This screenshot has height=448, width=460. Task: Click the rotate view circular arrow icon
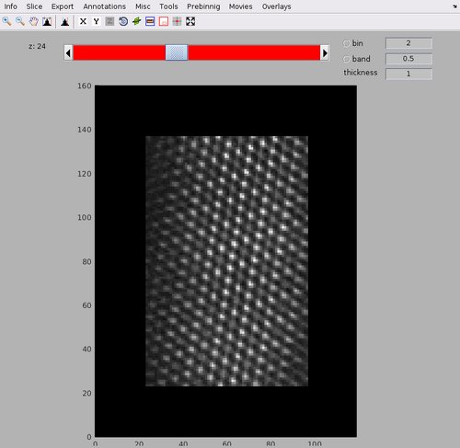coord(123,21)
